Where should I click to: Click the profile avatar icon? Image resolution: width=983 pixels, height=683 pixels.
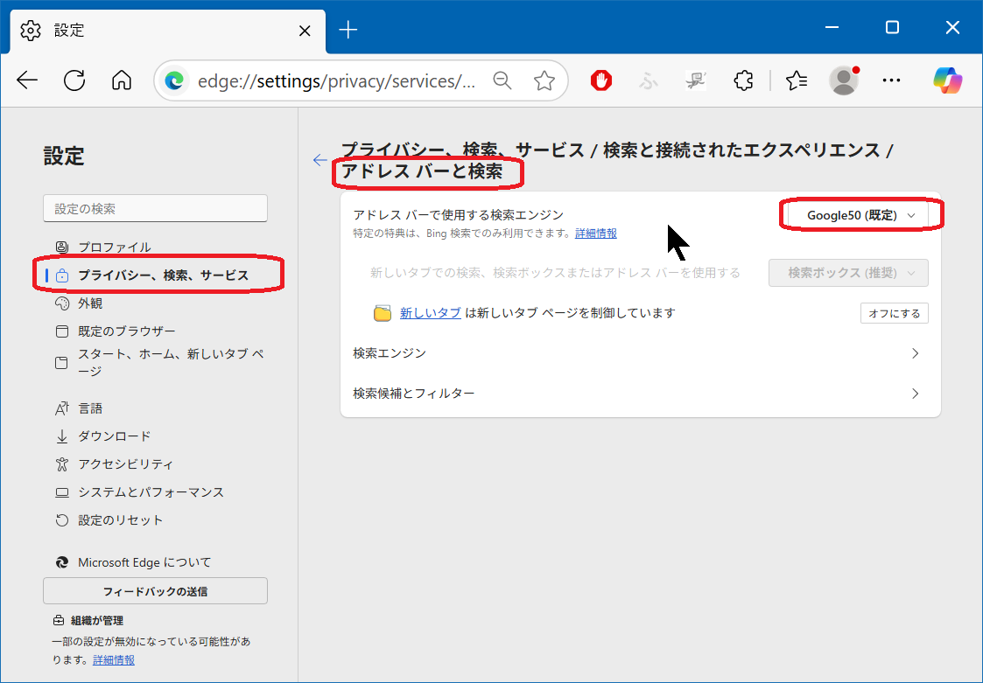pos(843,81)
